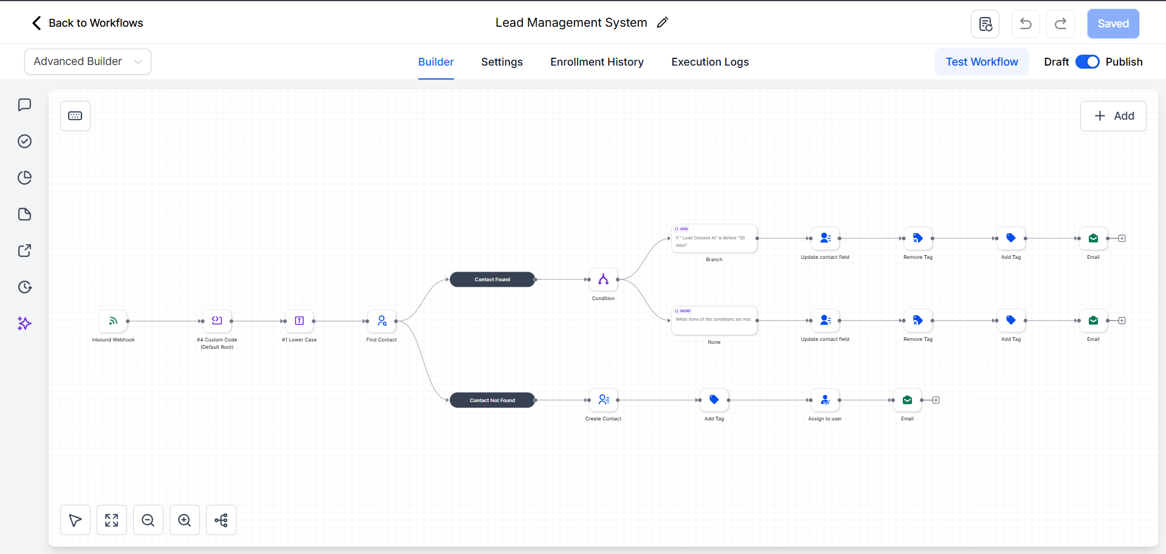
Task: Open the Advanced Builder dropdown
Action: pos(88,61)
